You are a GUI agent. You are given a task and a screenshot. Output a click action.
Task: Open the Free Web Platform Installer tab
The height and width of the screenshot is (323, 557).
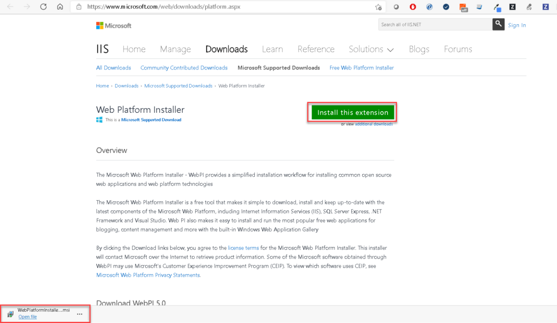tap(361, 68)
